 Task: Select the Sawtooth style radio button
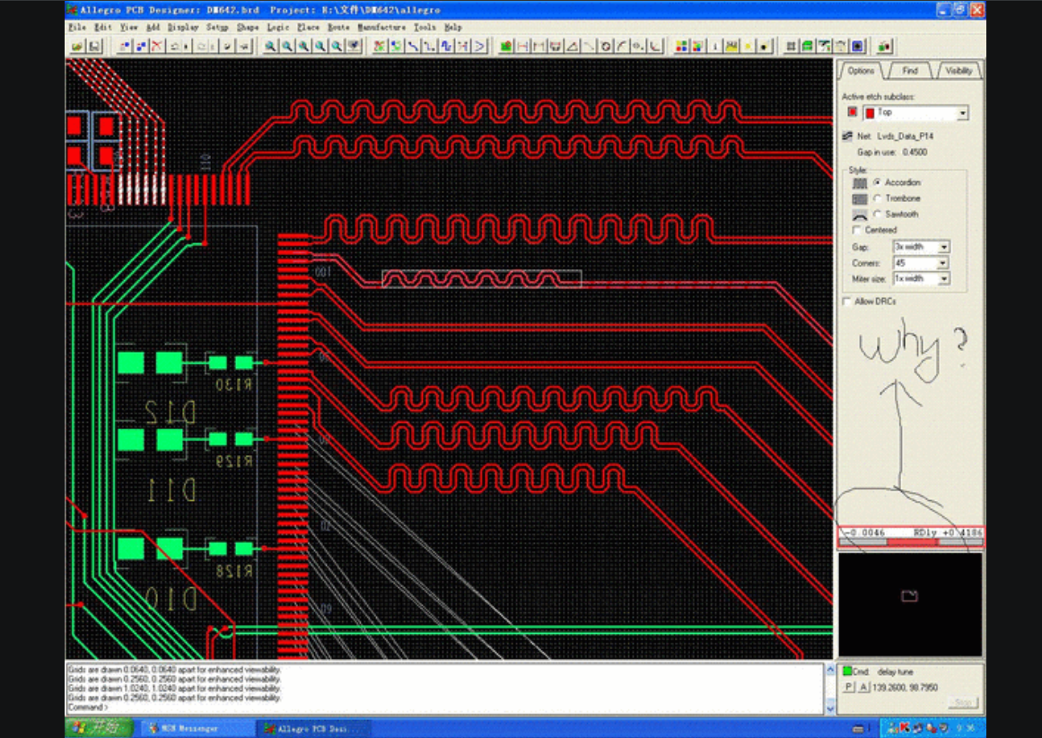(877, 215)
